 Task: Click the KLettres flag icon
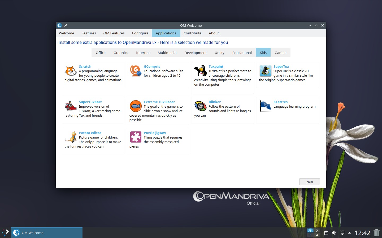point(265,106)
